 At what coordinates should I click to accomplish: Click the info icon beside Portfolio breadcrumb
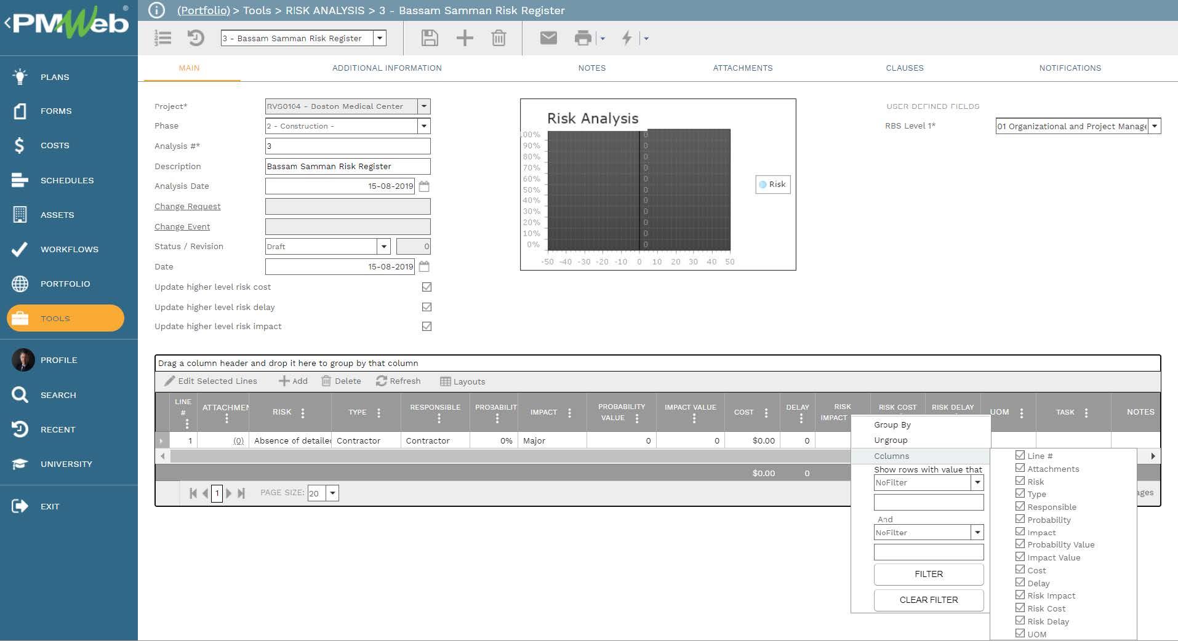pos(157,10)
